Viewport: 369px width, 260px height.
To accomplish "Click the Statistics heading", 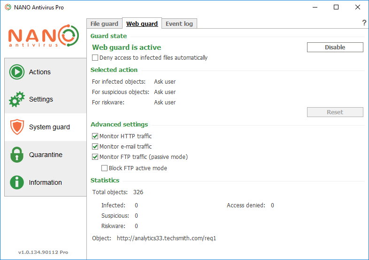I will pyautogui.click(x=105, y=180).
